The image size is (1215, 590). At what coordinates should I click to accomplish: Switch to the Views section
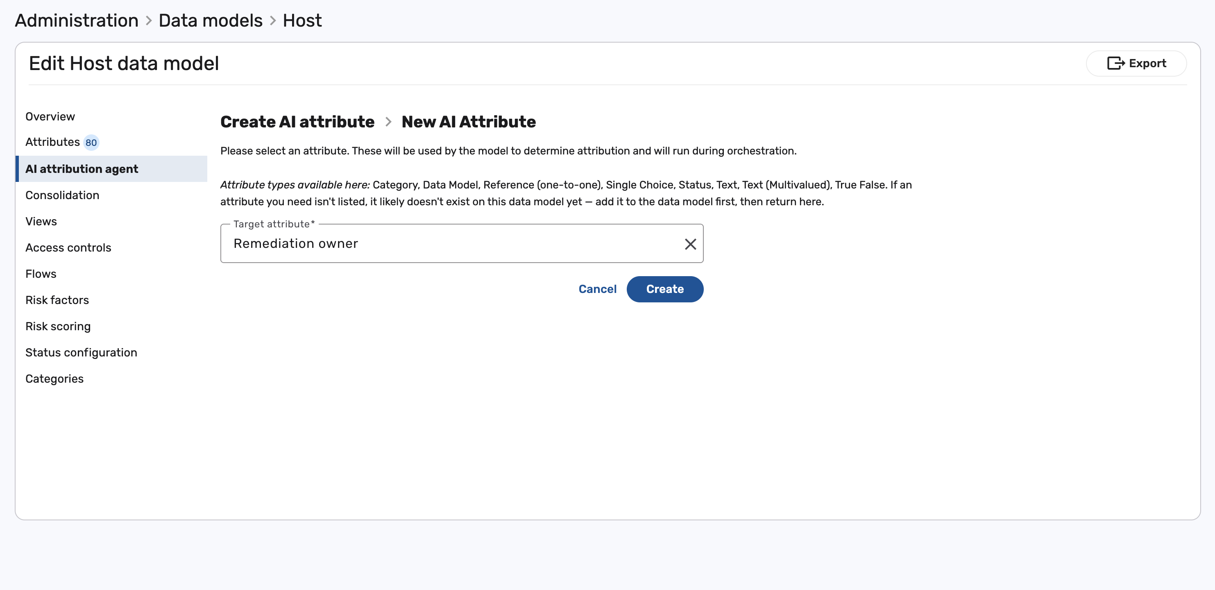[x=41, y=221]
